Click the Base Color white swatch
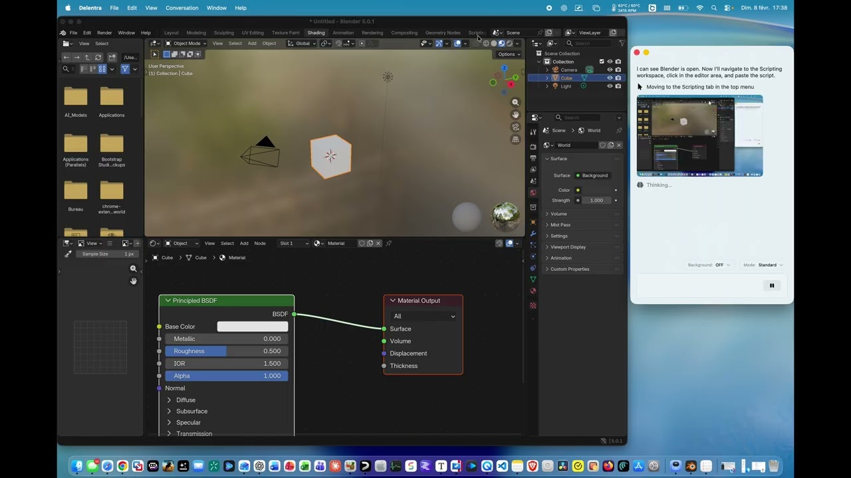 (253, 327)
